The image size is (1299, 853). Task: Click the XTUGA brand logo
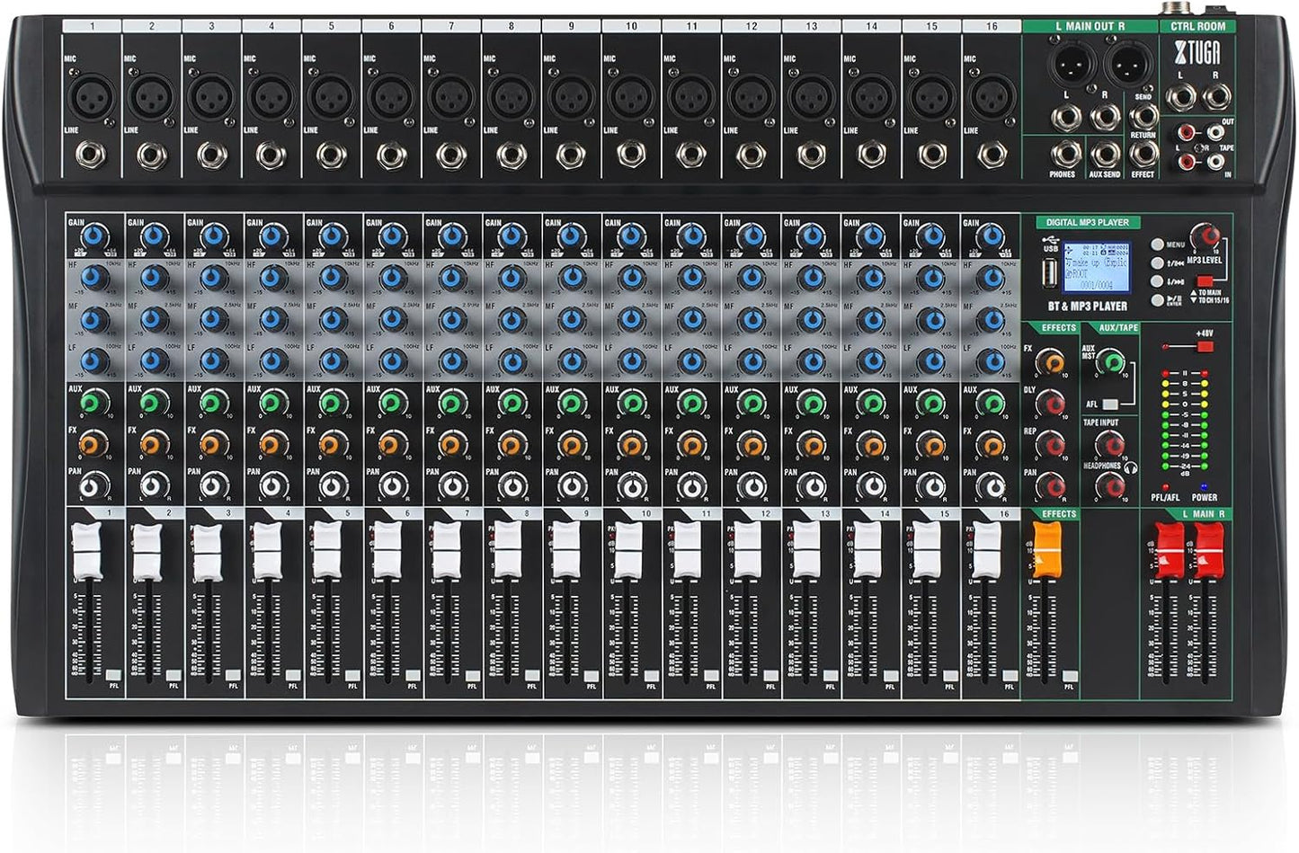tap(1197, 52)
